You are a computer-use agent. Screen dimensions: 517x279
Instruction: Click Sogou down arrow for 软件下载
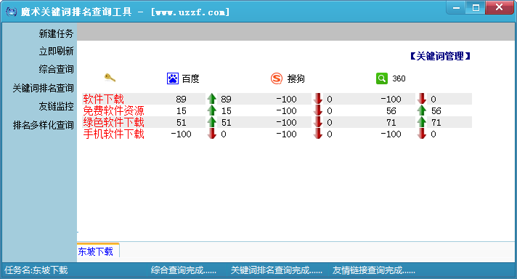click(x=318, y=99)
